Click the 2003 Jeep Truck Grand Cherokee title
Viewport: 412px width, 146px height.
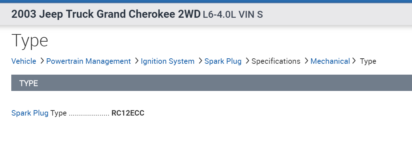pos(106,14)
